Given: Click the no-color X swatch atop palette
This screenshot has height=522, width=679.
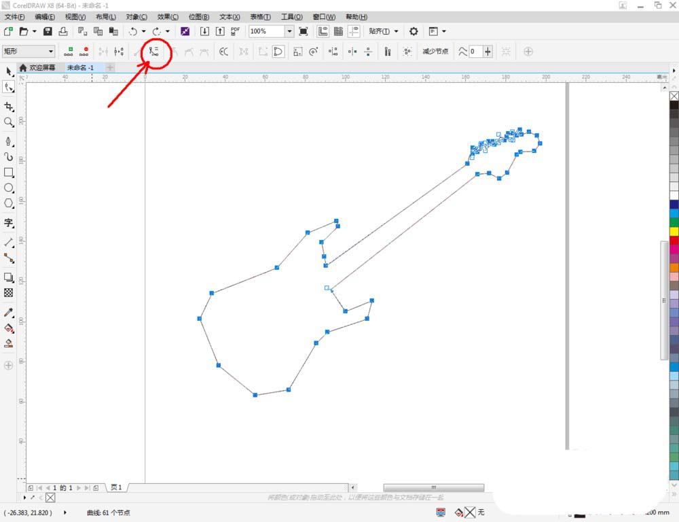Looking at the screenshot, I should click(674, 96).
